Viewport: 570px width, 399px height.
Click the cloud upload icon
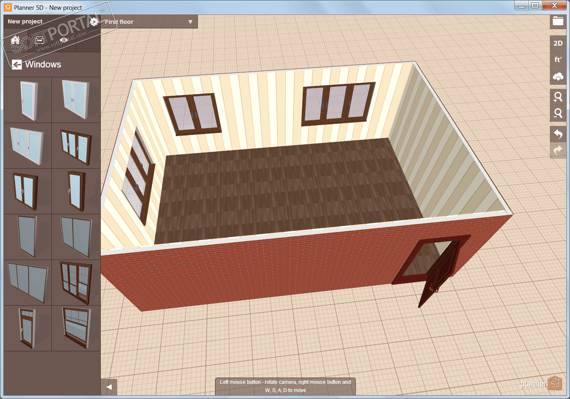558,77
